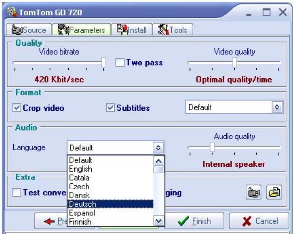Select the highlighted Deutsch language

pos(110,204)
